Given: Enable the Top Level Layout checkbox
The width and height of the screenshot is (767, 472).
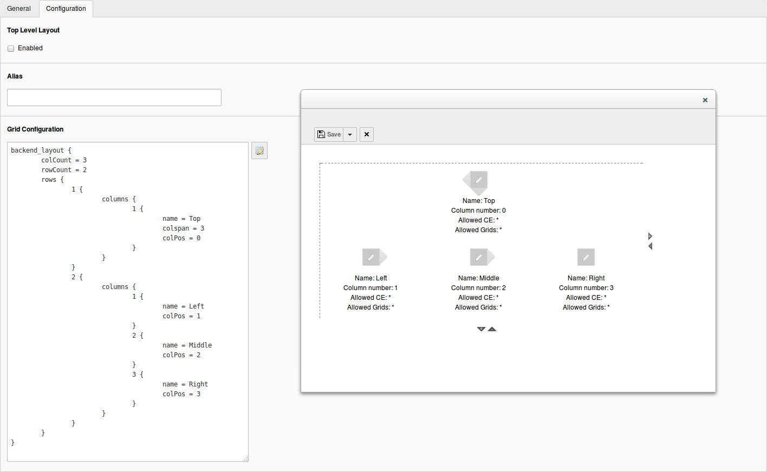Looking at the screenshot, I should [11, 49].
